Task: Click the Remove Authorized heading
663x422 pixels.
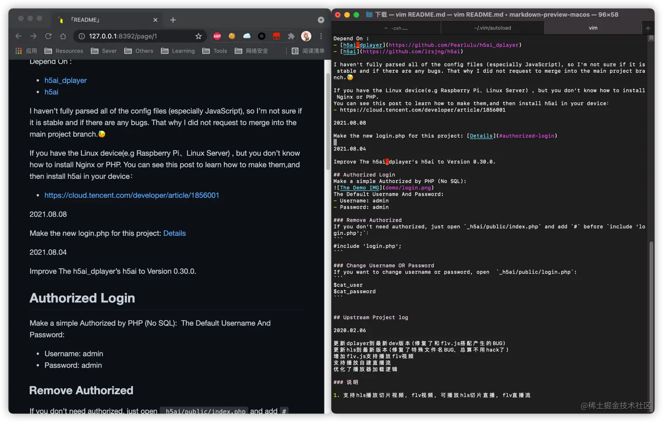Action: (x=81, y=390)
